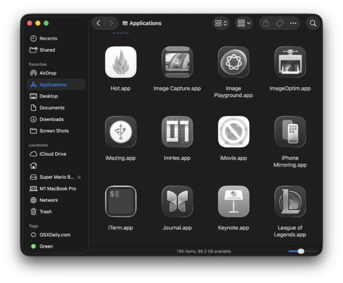Select the Keynote.app icon
Image resolution: width=343 pixels, height=283 pixels.
click(x=233, y=201)
